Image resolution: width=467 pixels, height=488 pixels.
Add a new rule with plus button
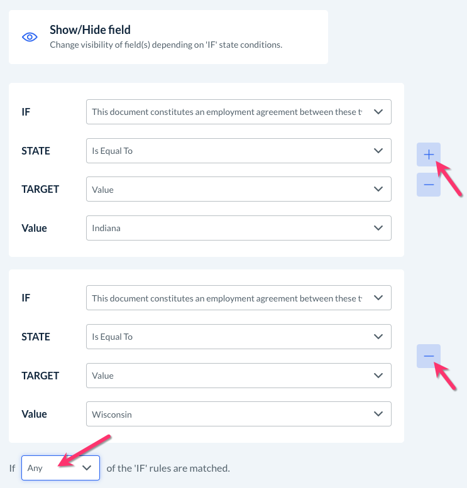point(429,155)
